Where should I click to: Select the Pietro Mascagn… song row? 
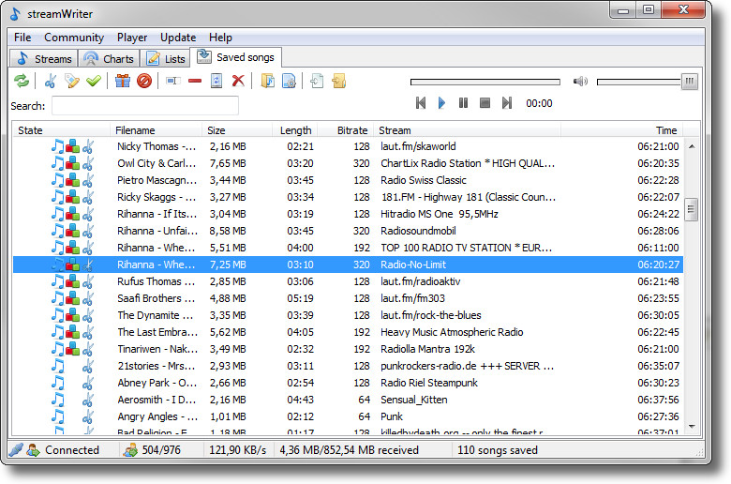348,180
